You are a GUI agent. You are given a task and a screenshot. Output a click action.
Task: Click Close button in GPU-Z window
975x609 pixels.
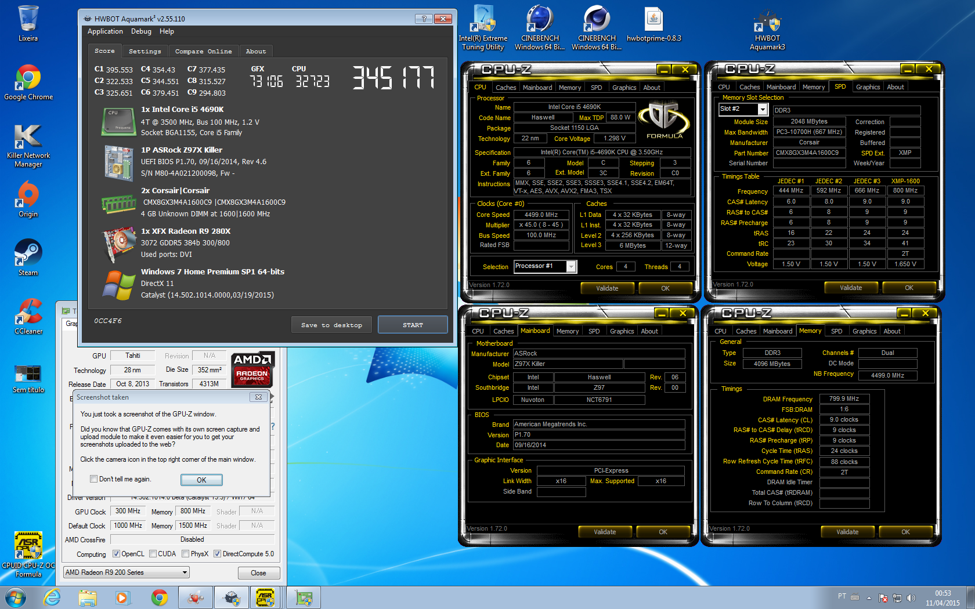coord(258,573)
